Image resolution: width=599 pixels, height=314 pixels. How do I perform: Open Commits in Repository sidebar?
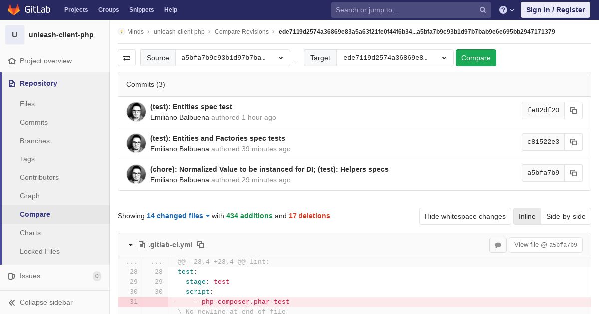tap(34, 122)
